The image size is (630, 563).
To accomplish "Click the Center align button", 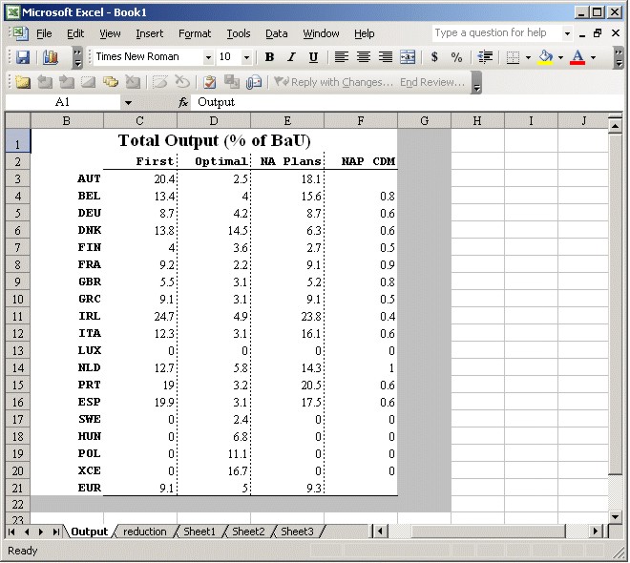I will [x=364, y=57].
